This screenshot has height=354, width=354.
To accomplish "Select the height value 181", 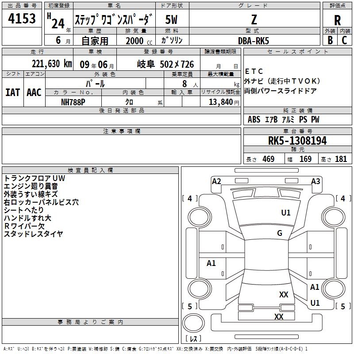I will 341,159.
